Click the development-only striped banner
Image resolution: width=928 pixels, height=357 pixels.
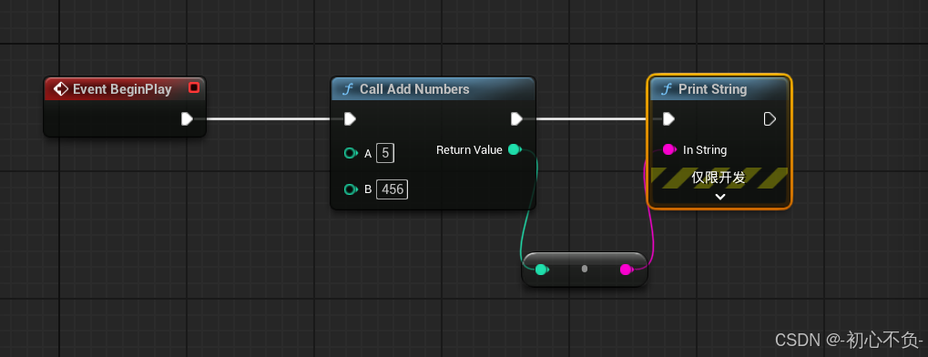(x=719, y=178)
